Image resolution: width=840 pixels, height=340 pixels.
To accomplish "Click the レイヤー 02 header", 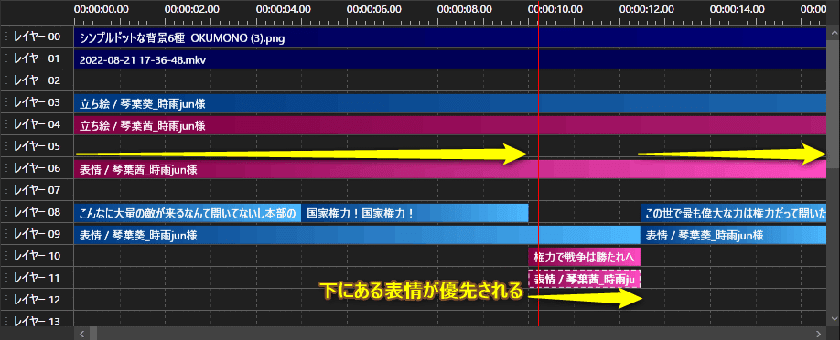I will pos(37,81).
